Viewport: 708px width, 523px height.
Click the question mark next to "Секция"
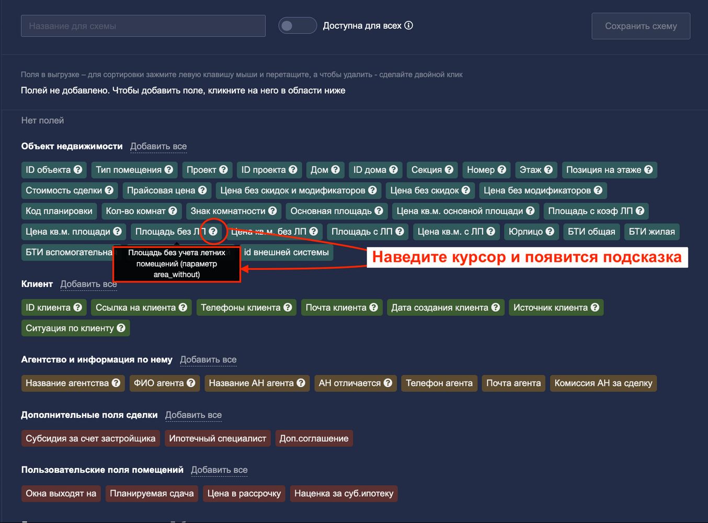(449, 169)
